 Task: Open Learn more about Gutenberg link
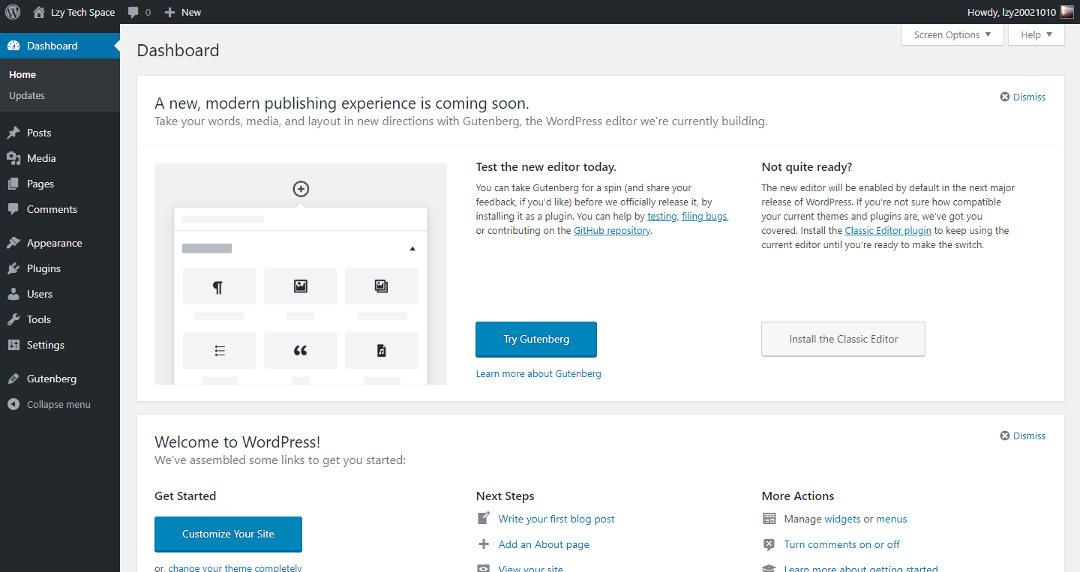(x=538, y=373)
